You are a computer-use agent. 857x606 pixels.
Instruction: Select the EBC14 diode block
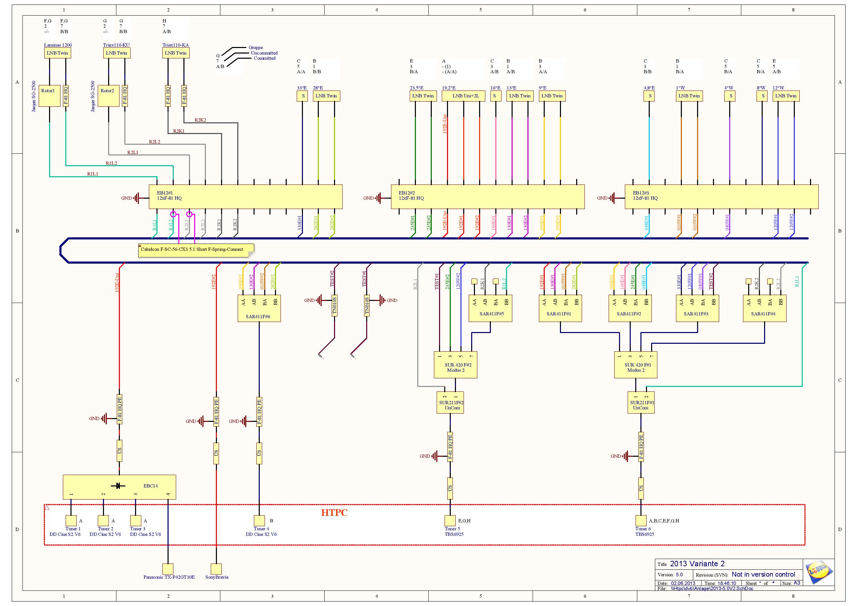coord(120,487)
